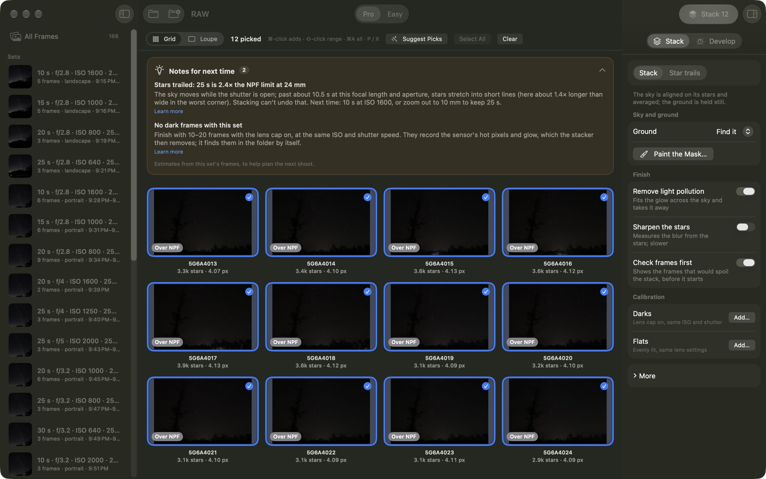766x479 pixels.
Task: Switch to the Star trails mode
Action: coord(684,73)
